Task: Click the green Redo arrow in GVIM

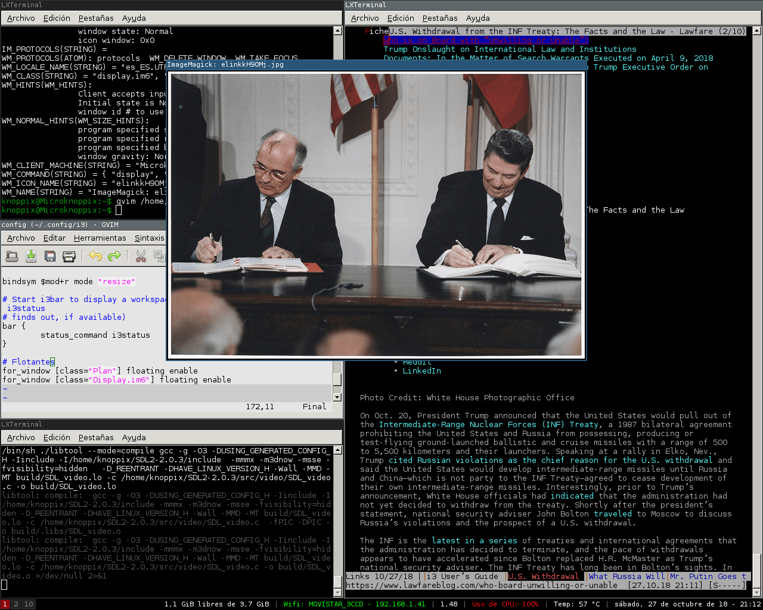Action: [114, 256]
